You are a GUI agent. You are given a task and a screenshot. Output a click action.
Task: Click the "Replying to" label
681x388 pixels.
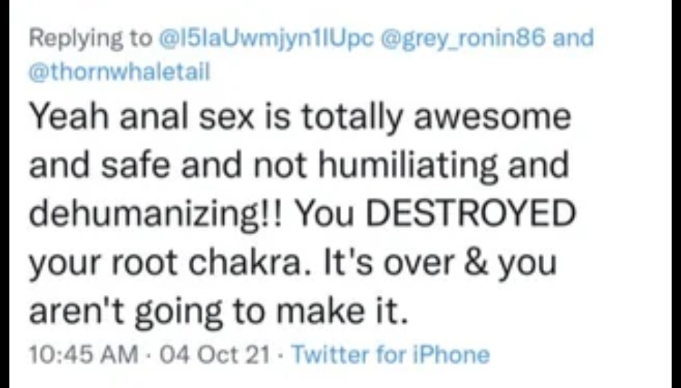(87, 40)
